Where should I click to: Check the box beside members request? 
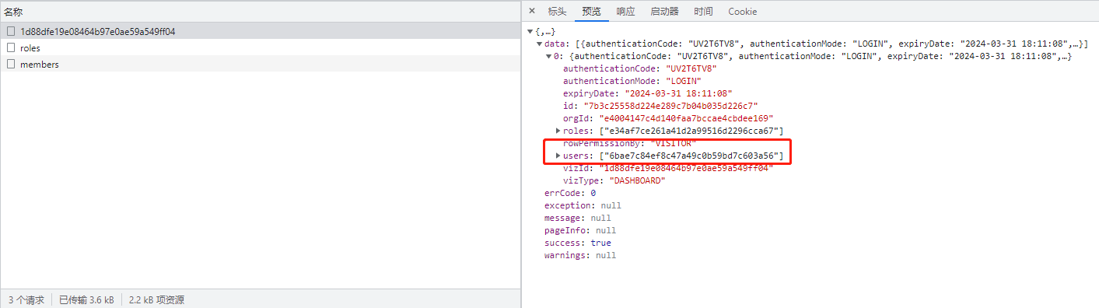(11, 64)
